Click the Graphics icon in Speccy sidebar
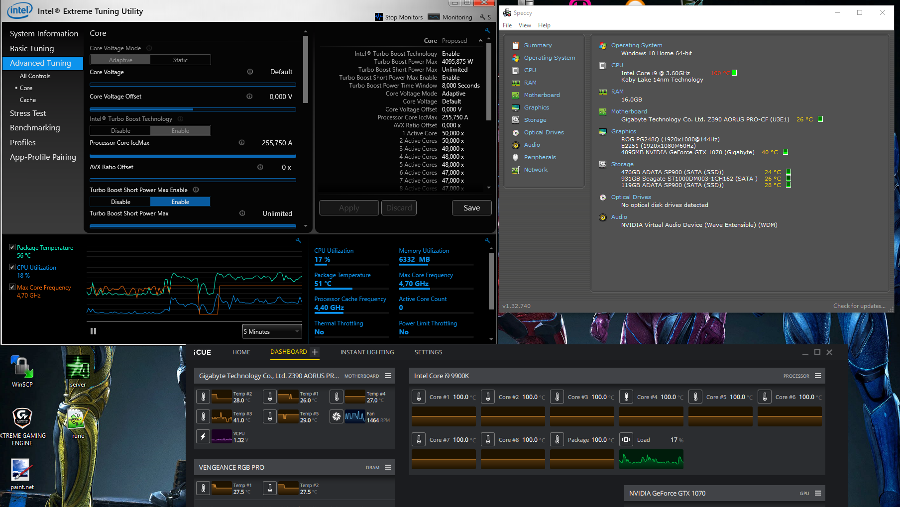 pos(516,107)
